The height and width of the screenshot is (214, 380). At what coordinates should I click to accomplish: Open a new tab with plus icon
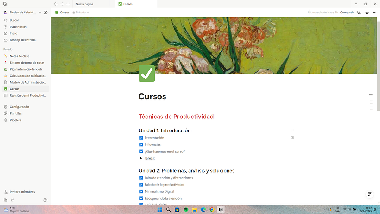coord(68,4)
